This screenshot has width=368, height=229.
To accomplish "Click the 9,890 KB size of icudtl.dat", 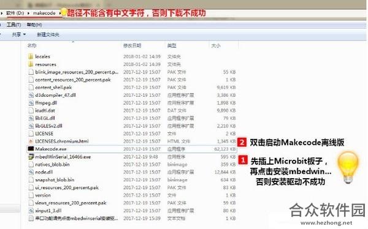I will point(226,110).
